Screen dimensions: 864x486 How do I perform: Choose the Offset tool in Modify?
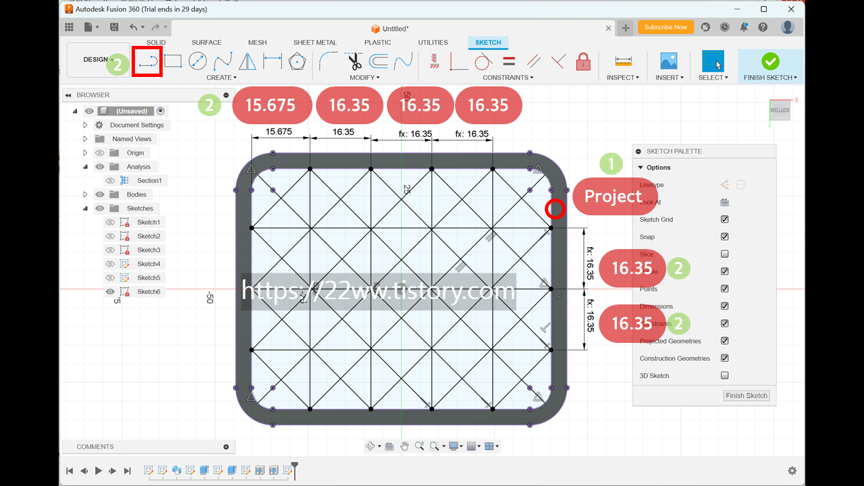pos(379,61)
